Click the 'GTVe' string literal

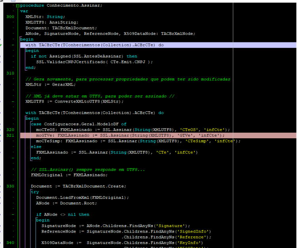click(x=185, y=135)
